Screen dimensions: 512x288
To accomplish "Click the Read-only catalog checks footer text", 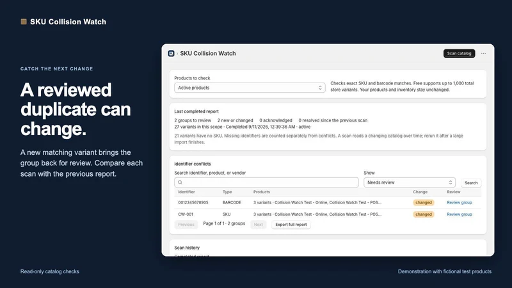I will [50, 271].
